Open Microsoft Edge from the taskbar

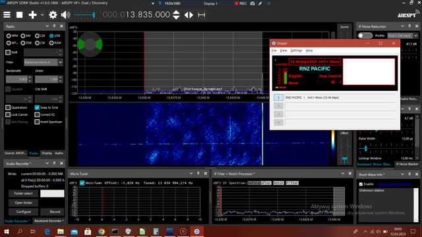(47, 231)
